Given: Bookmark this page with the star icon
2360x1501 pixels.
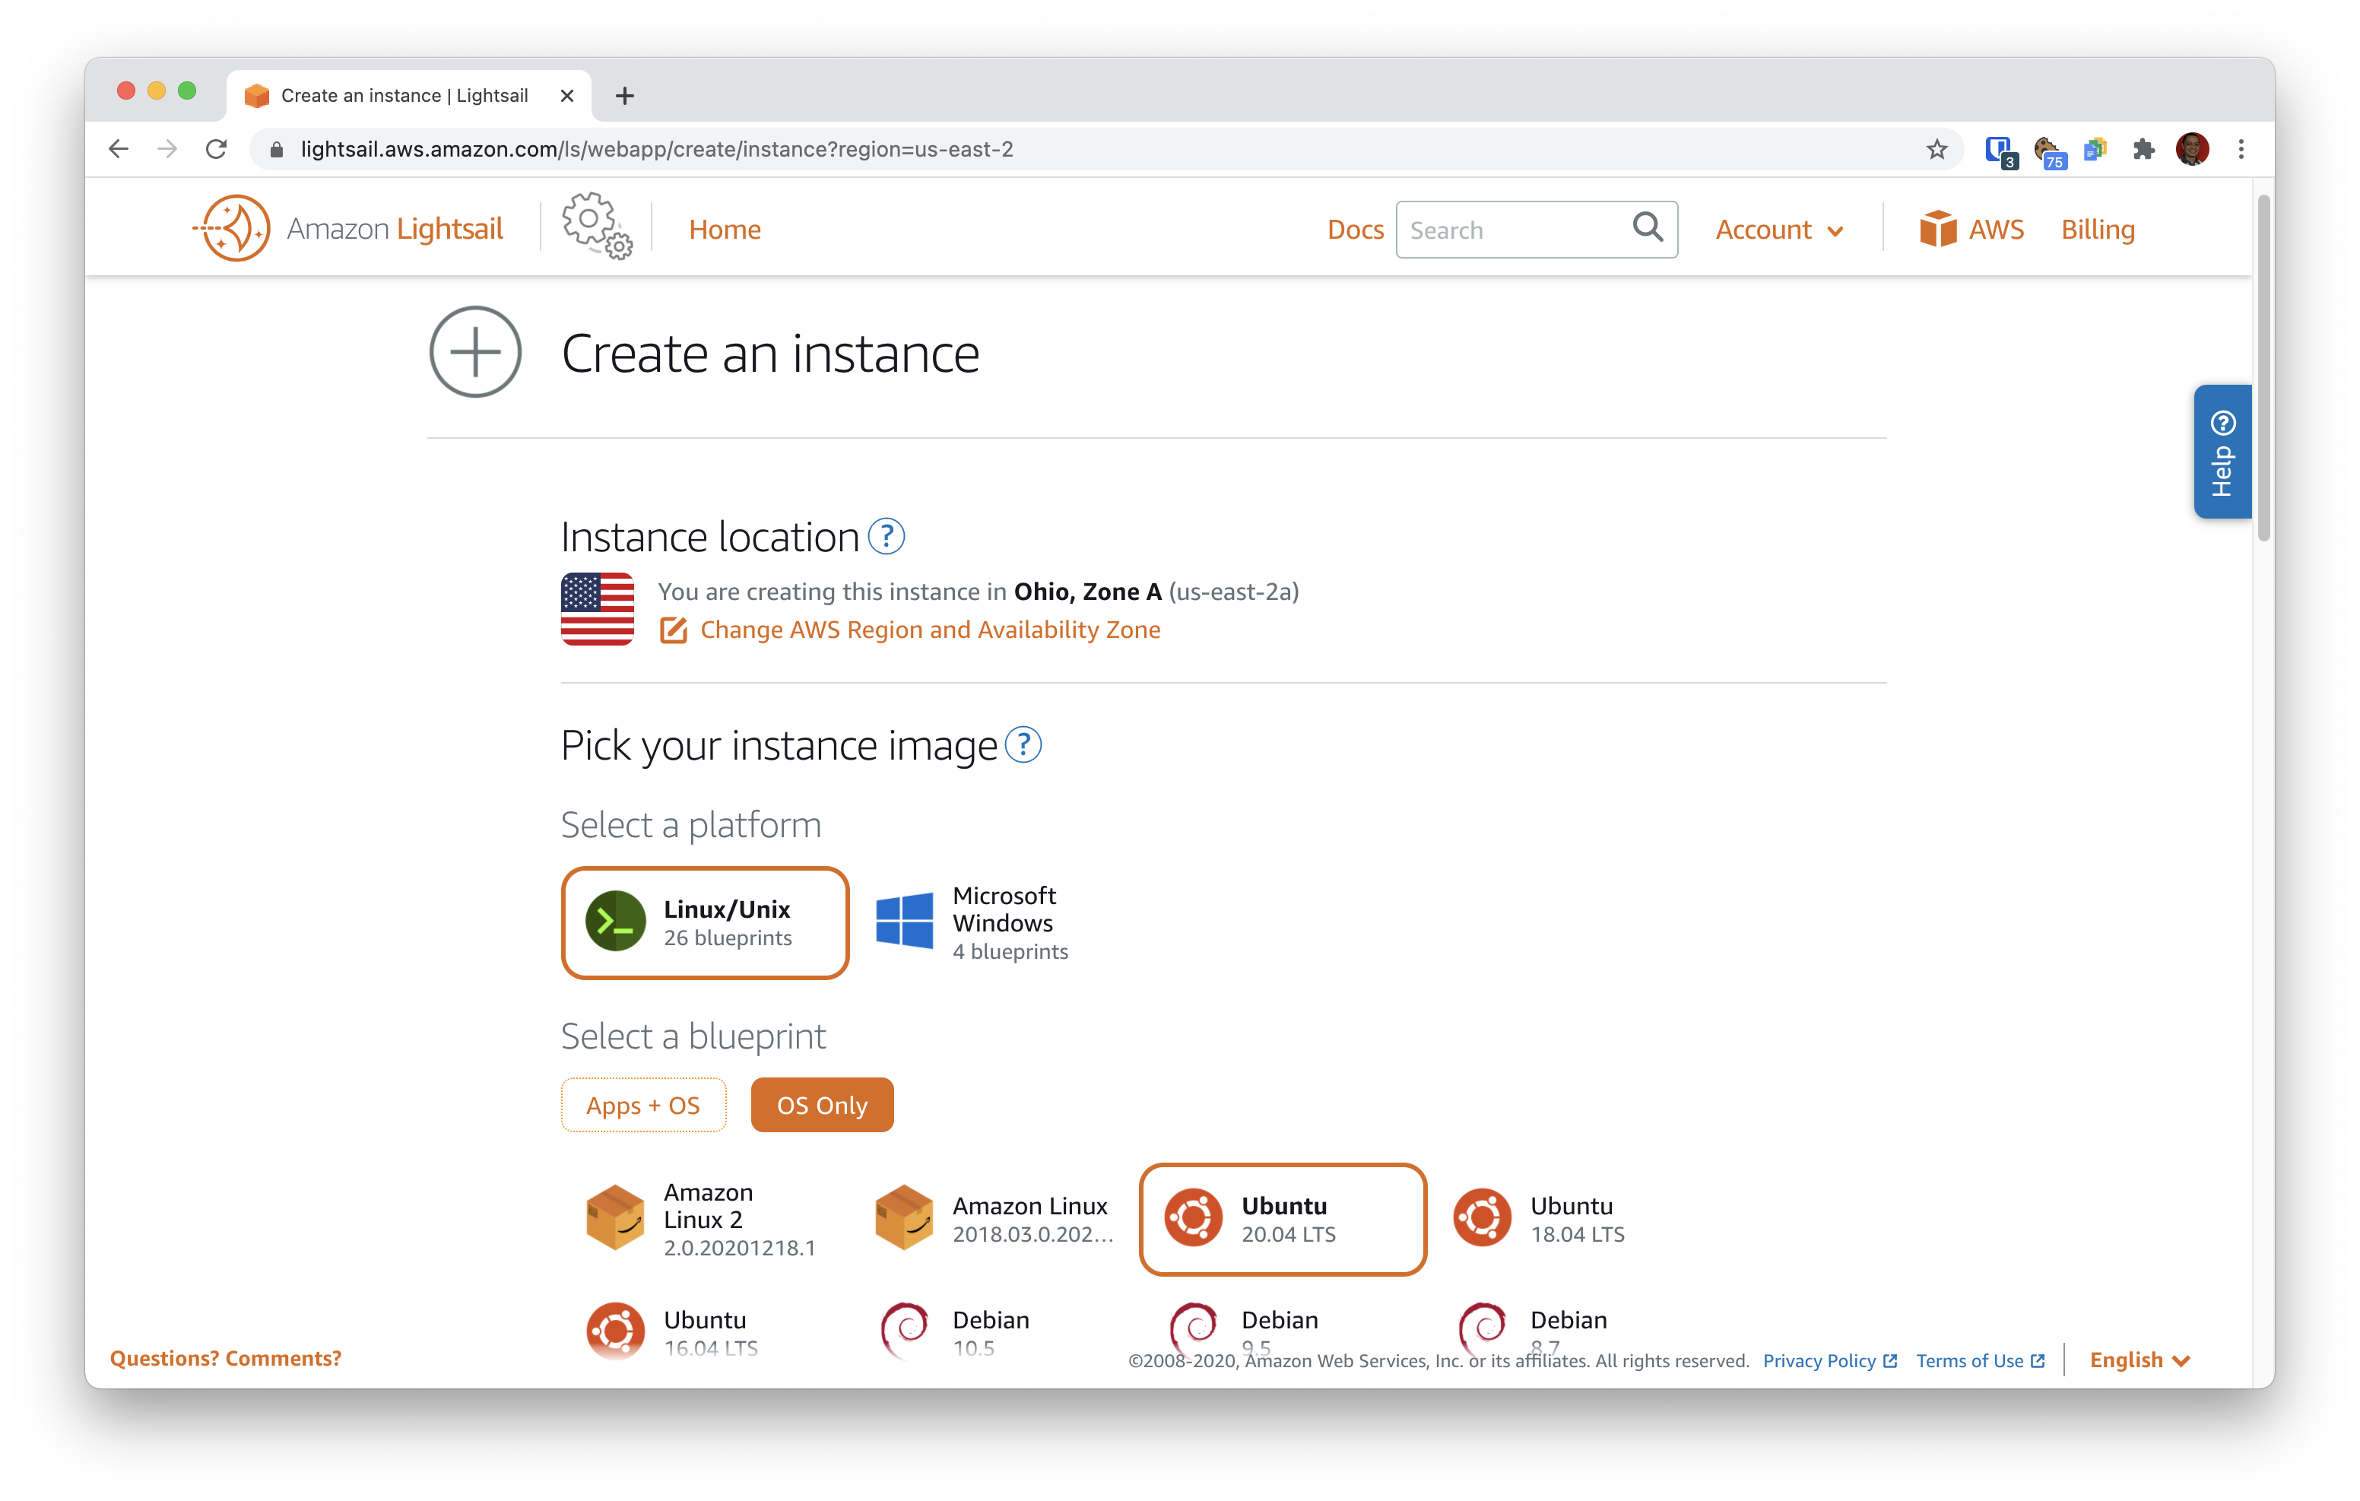Looking at the screenshot, I should (1936, 149).
